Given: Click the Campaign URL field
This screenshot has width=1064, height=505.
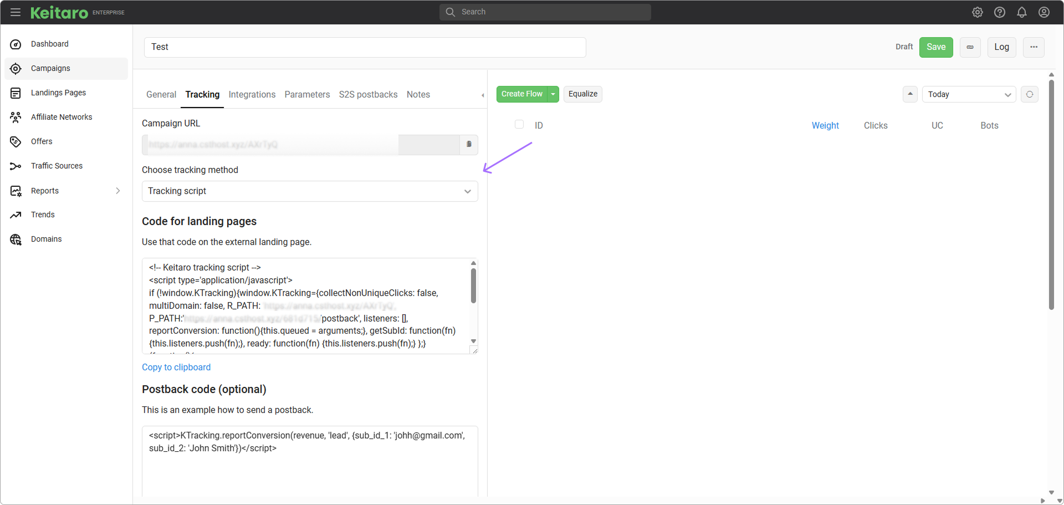Looking at the screenshot, I should pos(301,145).
